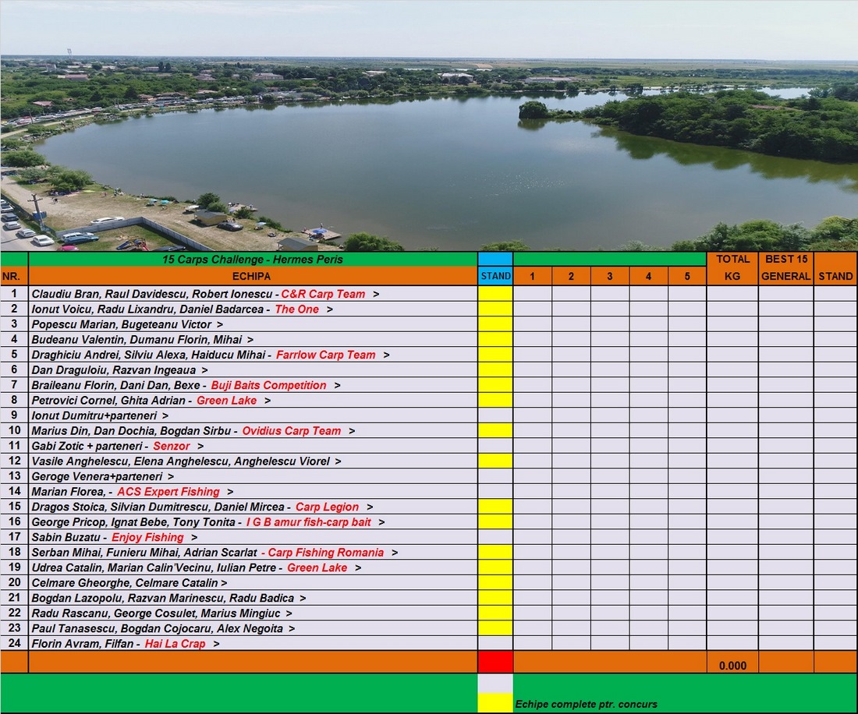Click 'Carp Legion' team name

point(328,507)
